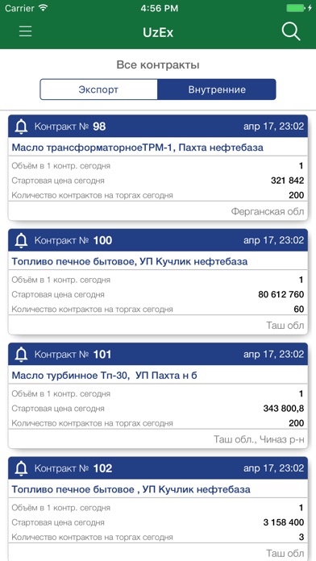Select the Внутренние tab
Viewport: 316px width, 561px height.
217,89
